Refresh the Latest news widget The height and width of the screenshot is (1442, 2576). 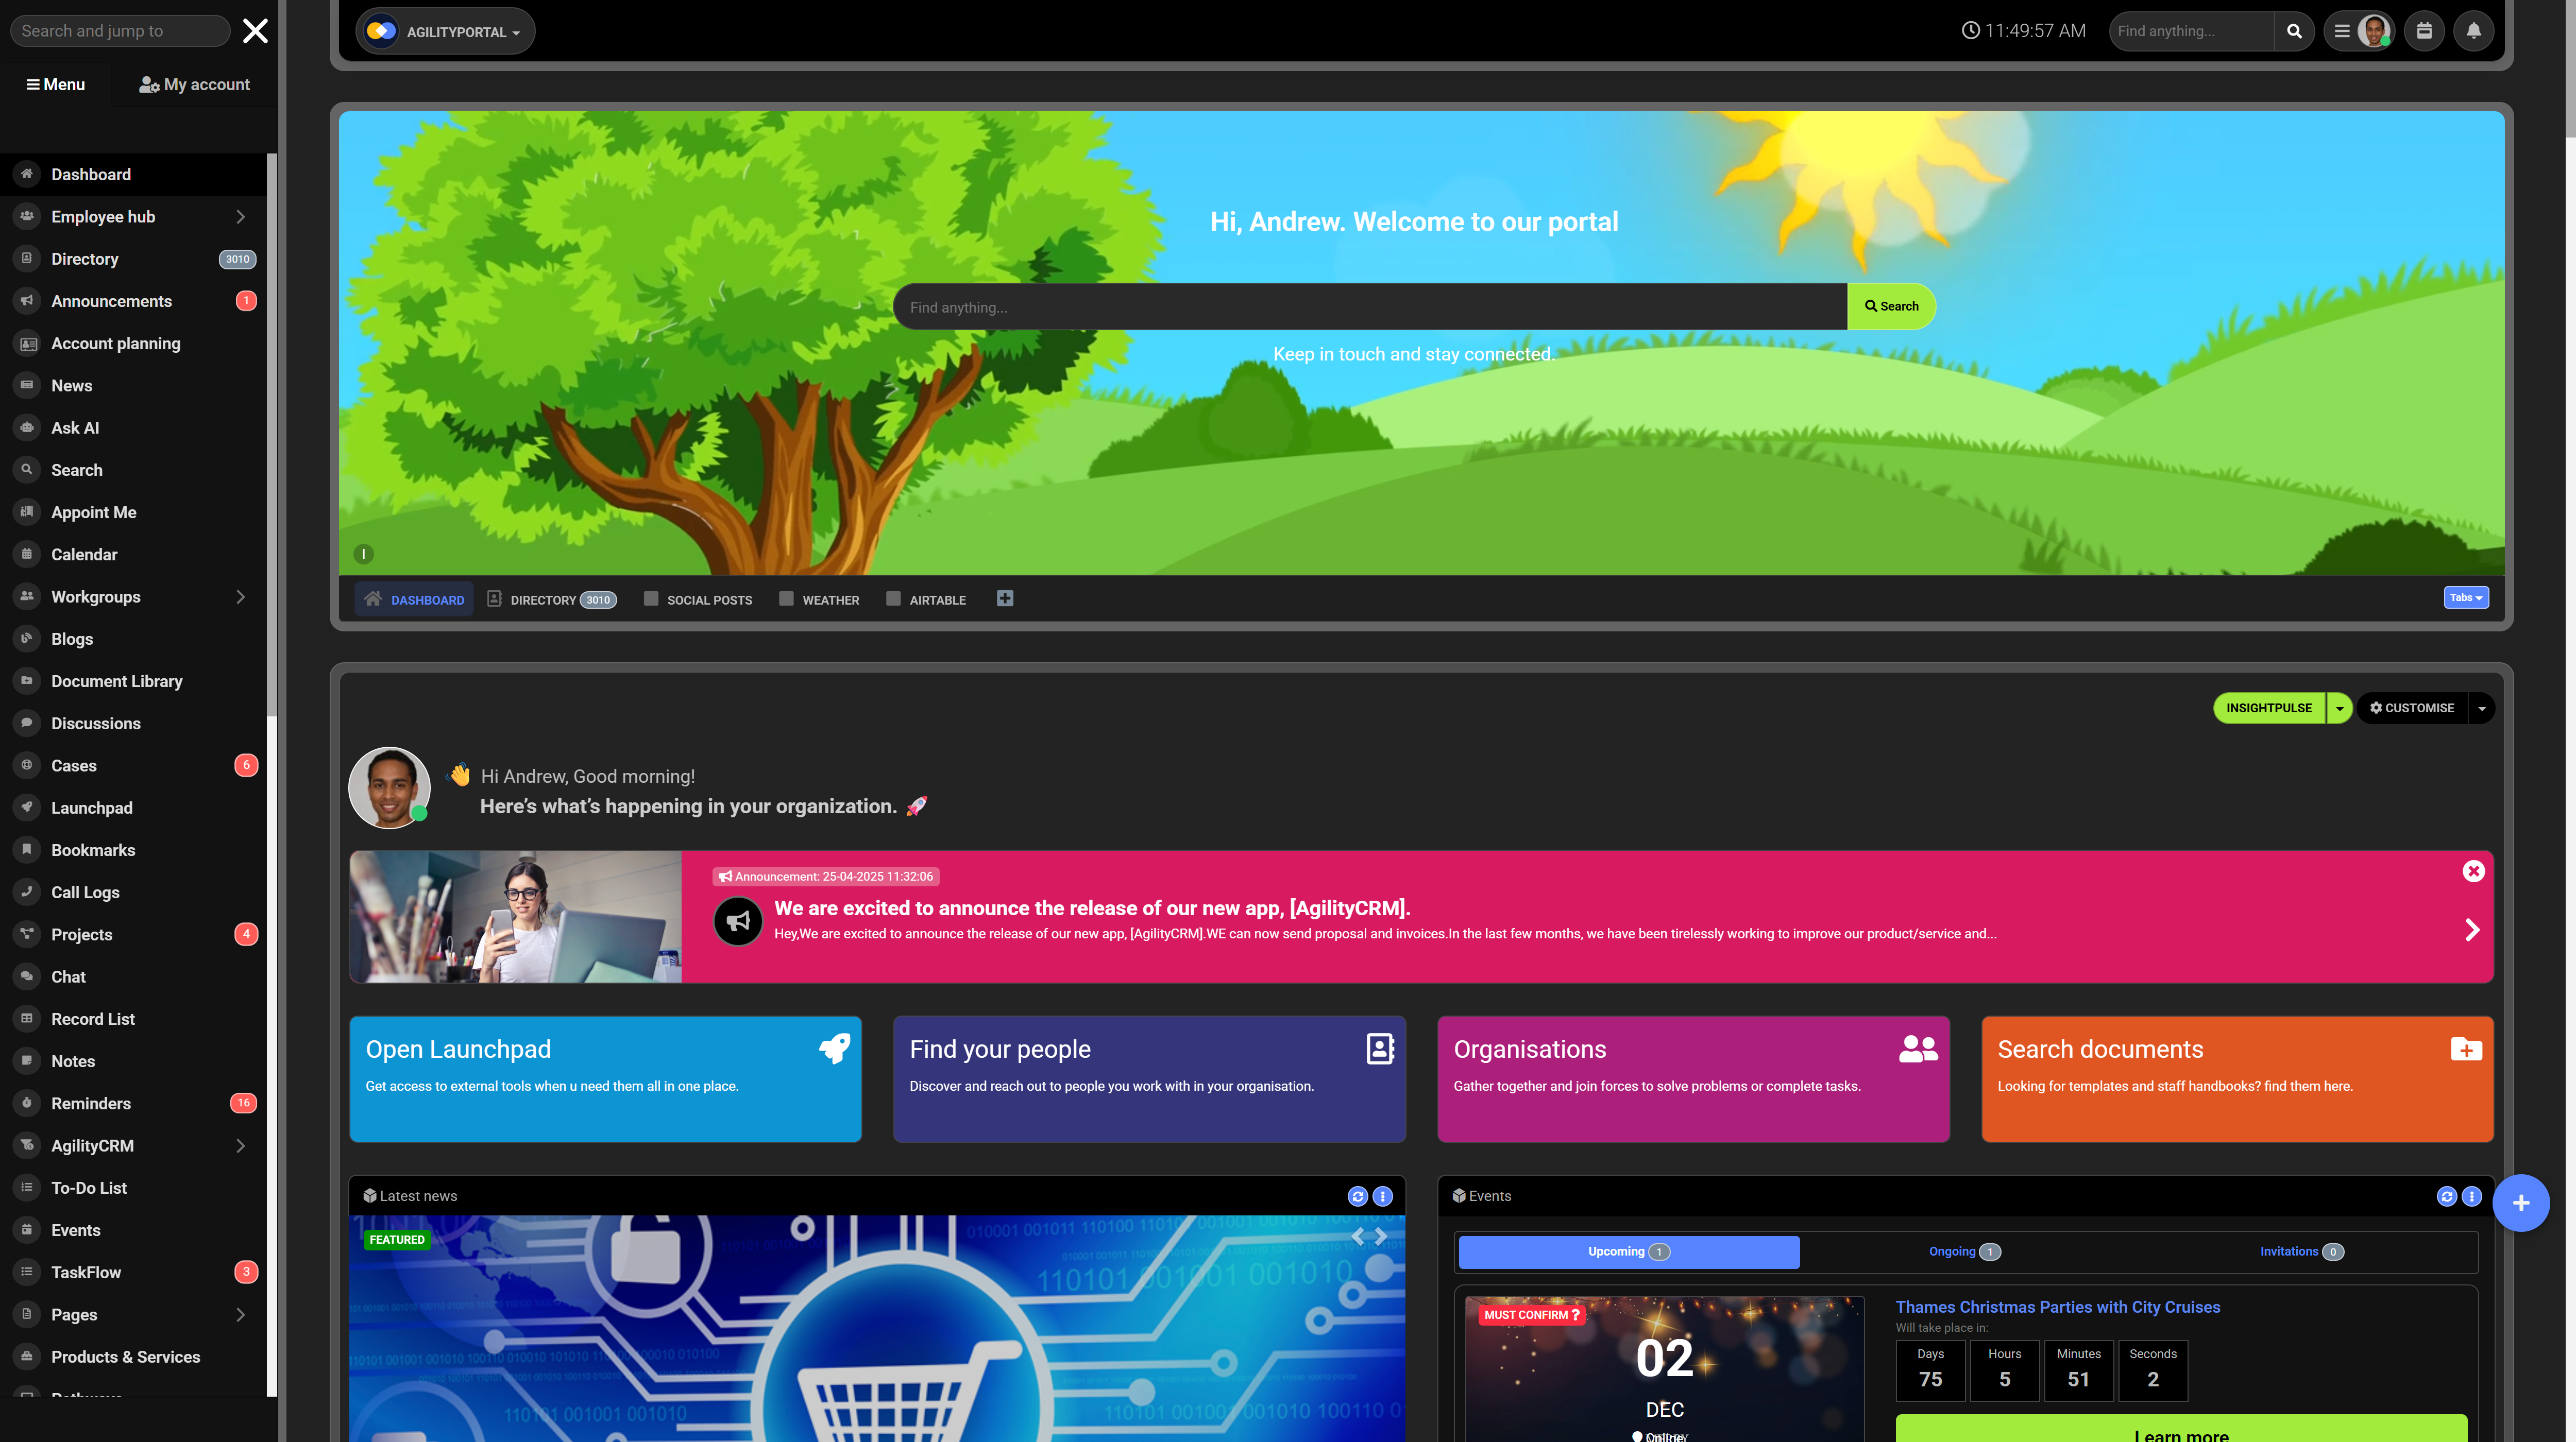[1357, 1196]
